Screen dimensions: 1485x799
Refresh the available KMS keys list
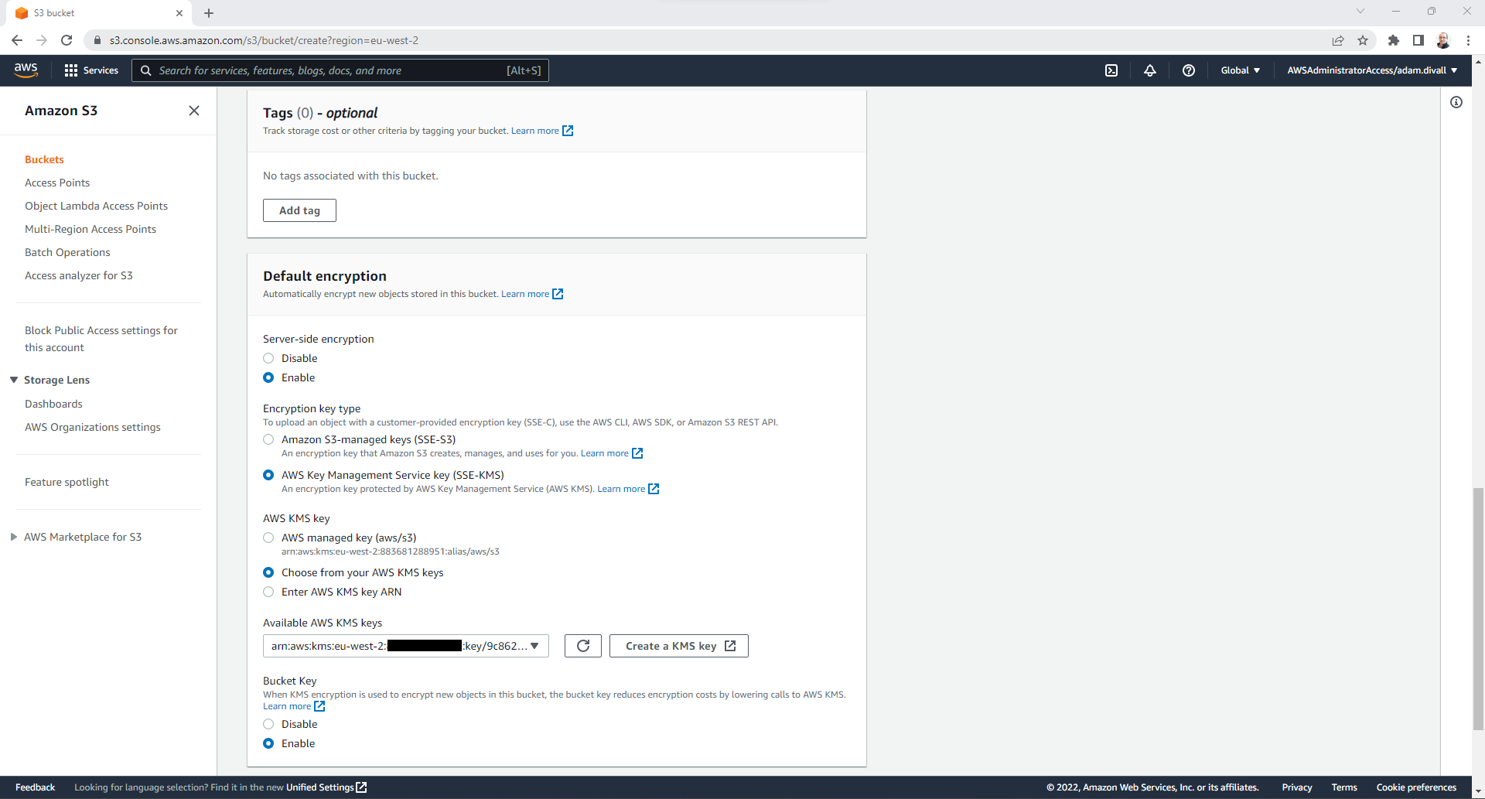583,646
